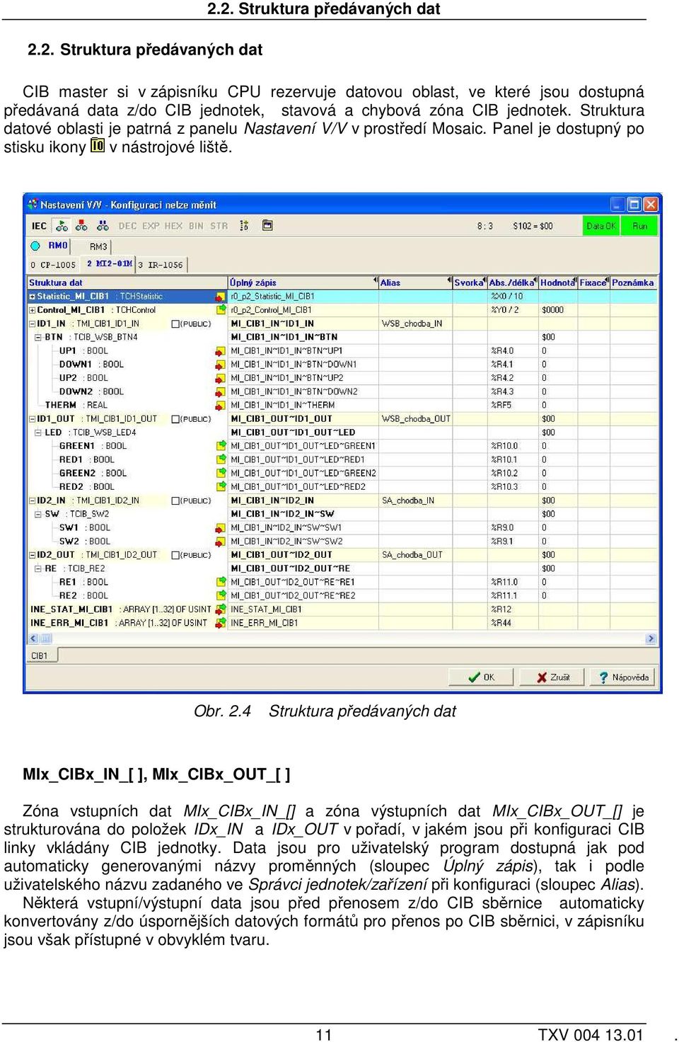Collapse the ID1_OUT tree node
Image resolution: width=679 pixels, height=1042 pixels.
(33, 419)
